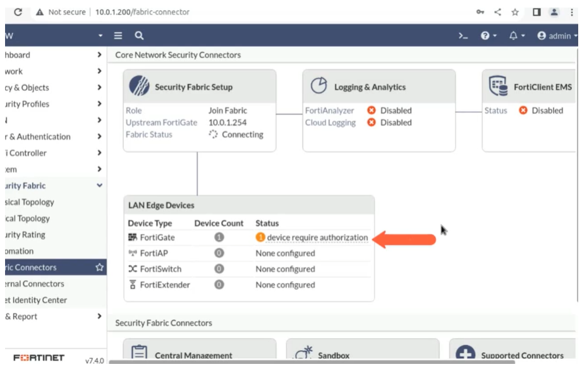Collapse the Security Fabric menu chevron

tap(99, 185)
